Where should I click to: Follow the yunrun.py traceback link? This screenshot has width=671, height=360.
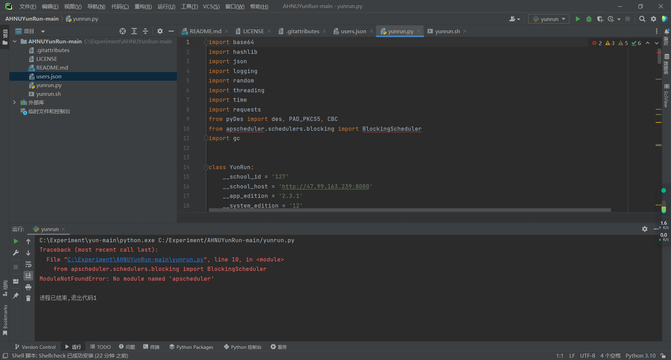(135, 259)
